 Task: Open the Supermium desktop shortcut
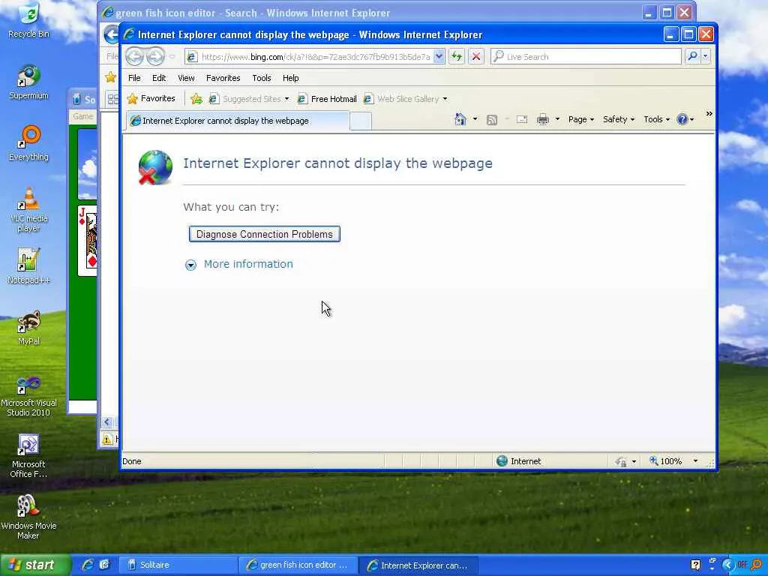point(29,82)
